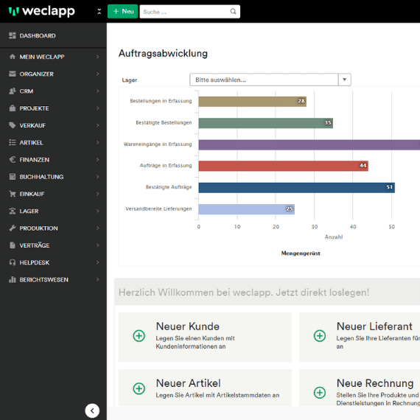Image resolution: width=420 pixels, height=420 pixels.
Task: Click the green Bestätigte Bestellungen bar
Action: pos(266,123)
